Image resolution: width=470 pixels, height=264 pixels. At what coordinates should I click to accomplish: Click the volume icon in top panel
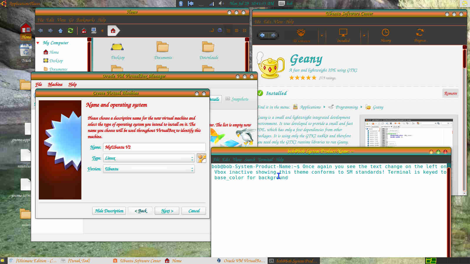click(x=221, y=4)
